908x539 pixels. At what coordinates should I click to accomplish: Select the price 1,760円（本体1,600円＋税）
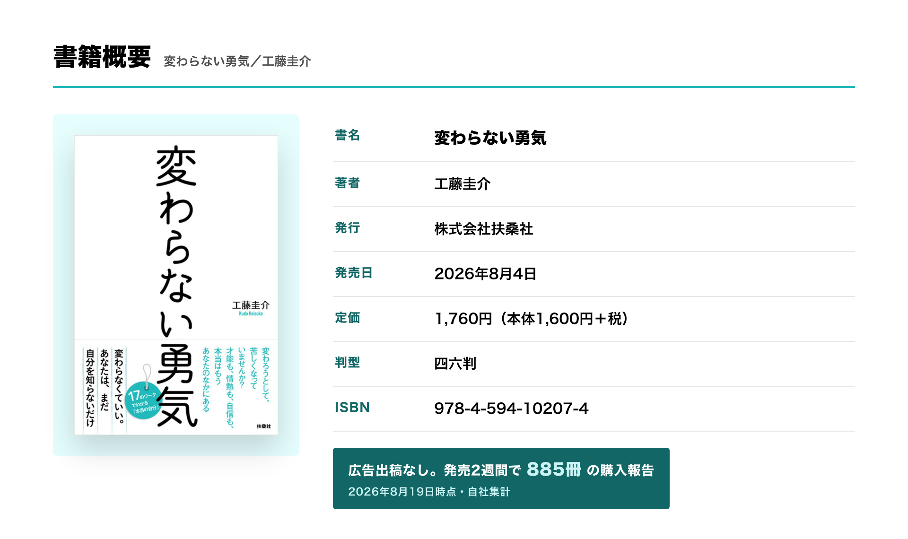coord(531,319)
